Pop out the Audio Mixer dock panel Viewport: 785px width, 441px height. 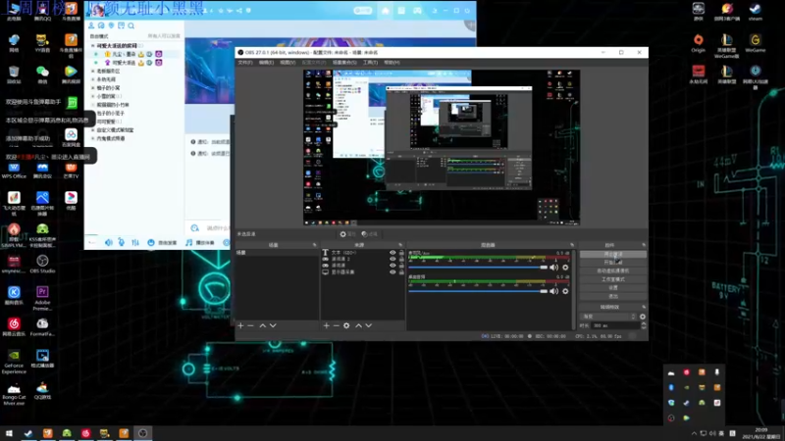pyautogui.click(x=572, y=245)
